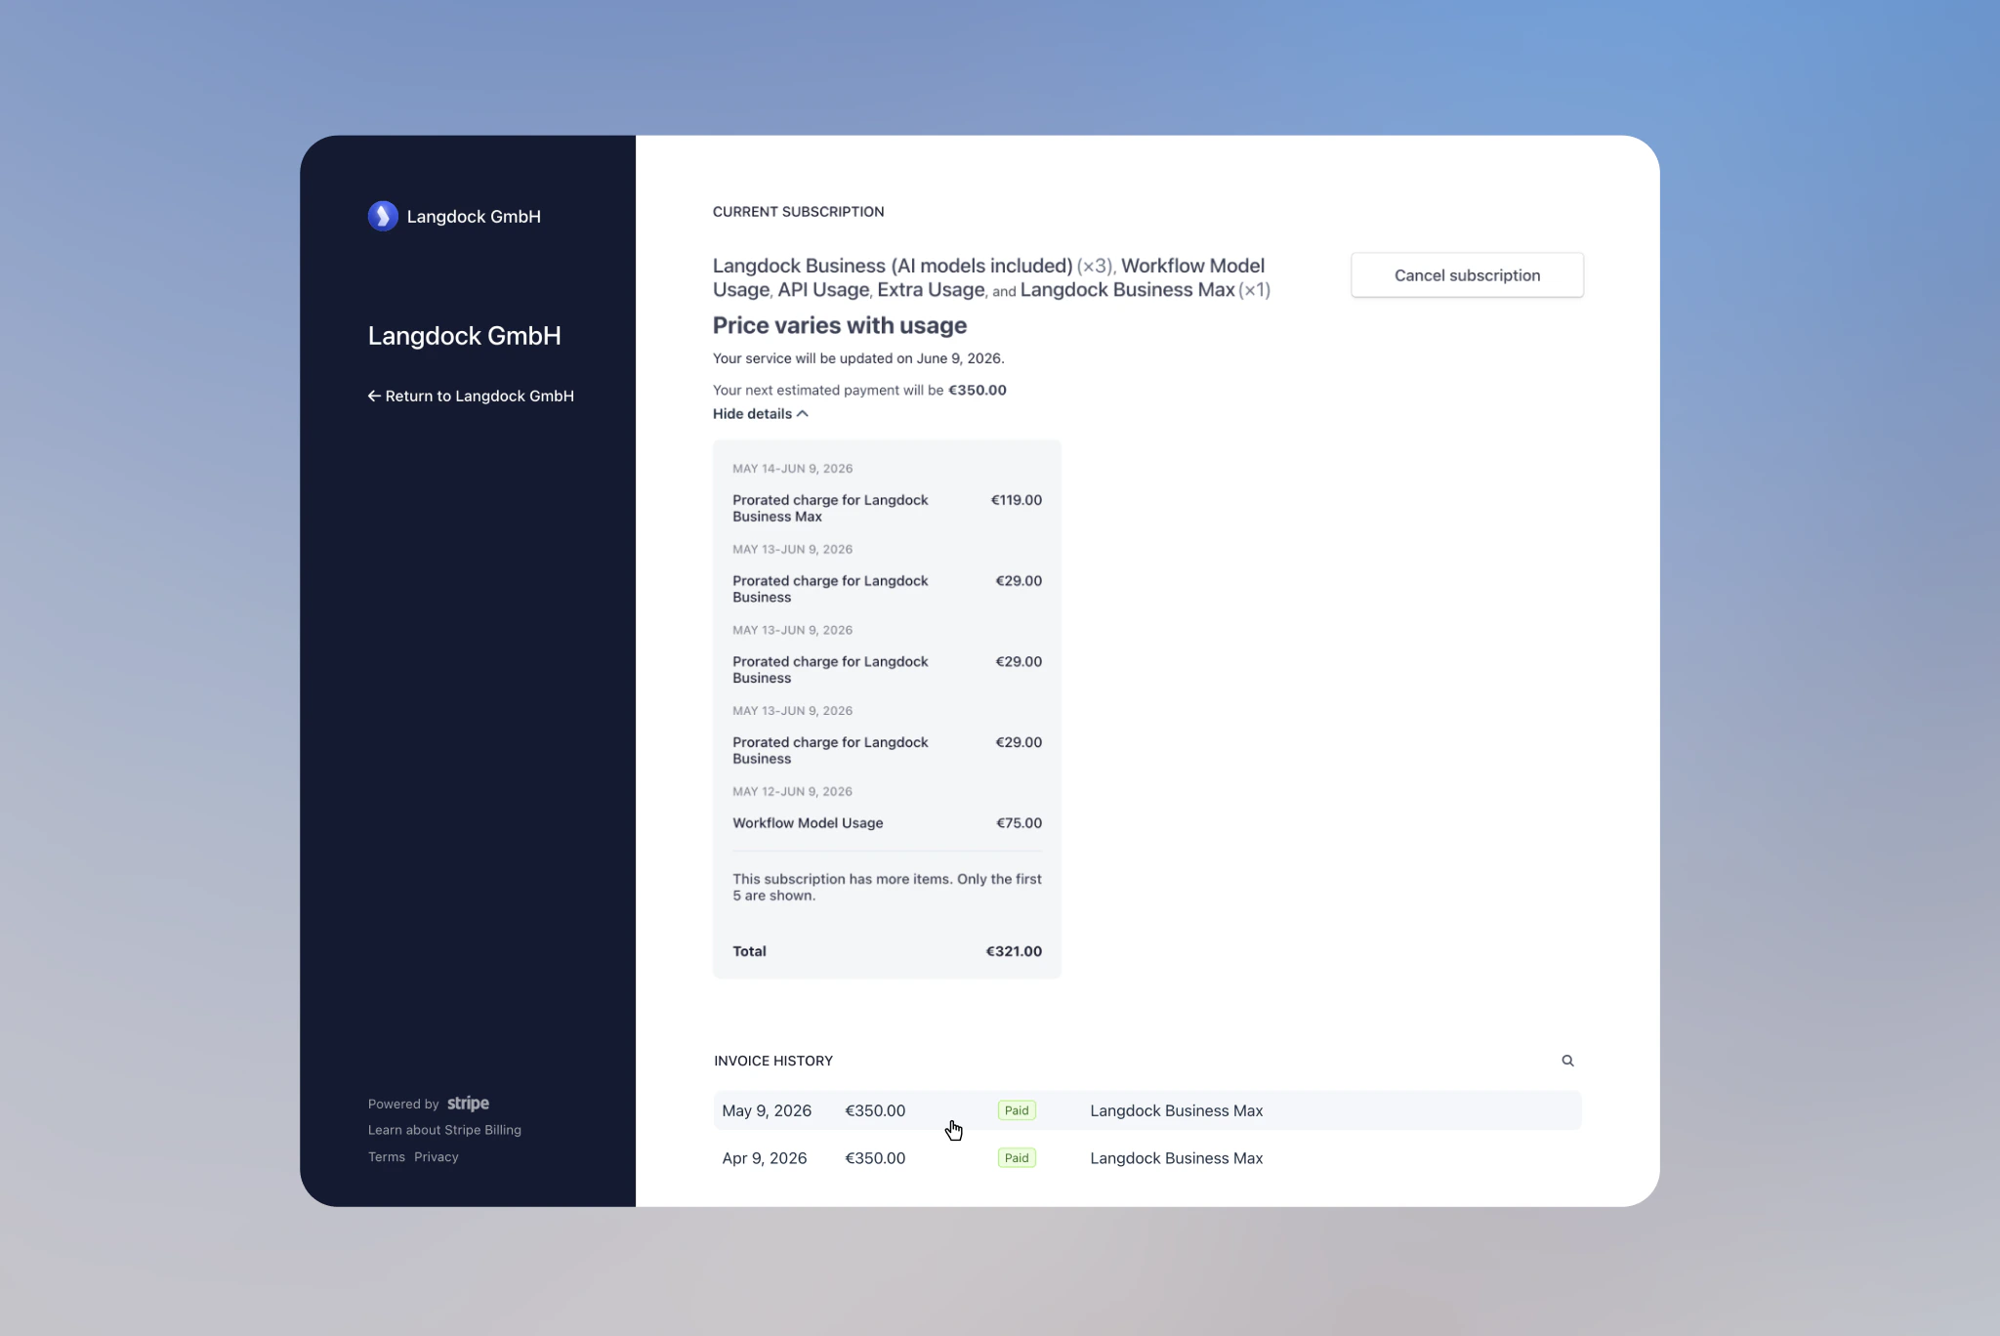The width and height of the screenshot is (2000, 1336).
Task: Click Prorated charge for Langdock Business Max
Action: pos(830,508)
